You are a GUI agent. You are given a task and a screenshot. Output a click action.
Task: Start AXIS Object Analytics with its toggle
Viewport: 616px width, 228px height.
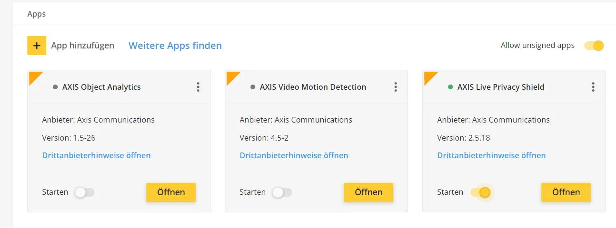coord(85,192)
